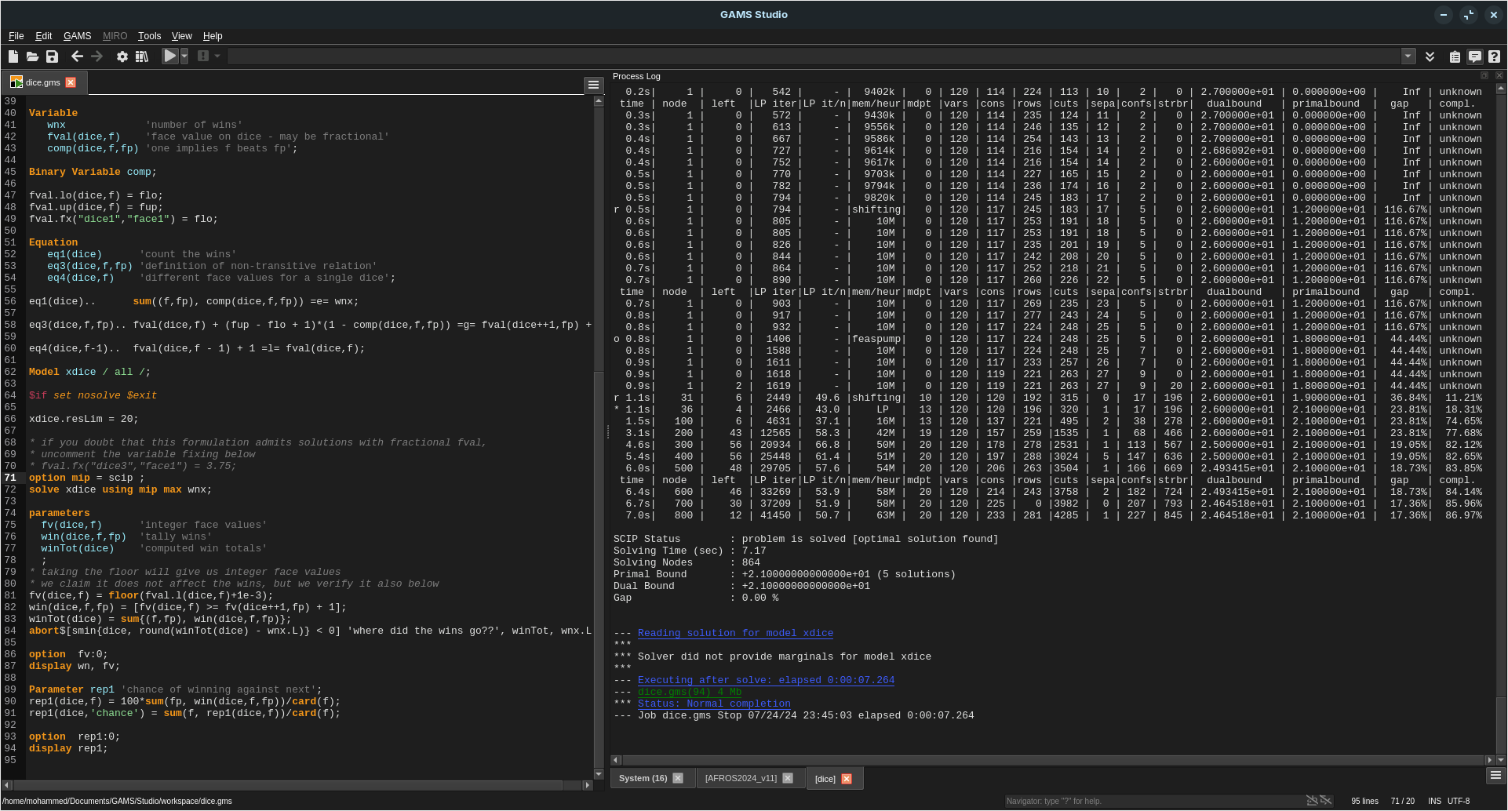Open Settings gear icon
The image size is (1508, 811).
click(122, 56)
